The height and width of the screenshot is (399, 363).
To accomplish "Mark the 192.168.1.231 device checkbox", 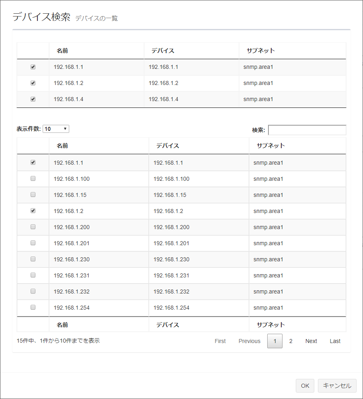I will 33,275.
